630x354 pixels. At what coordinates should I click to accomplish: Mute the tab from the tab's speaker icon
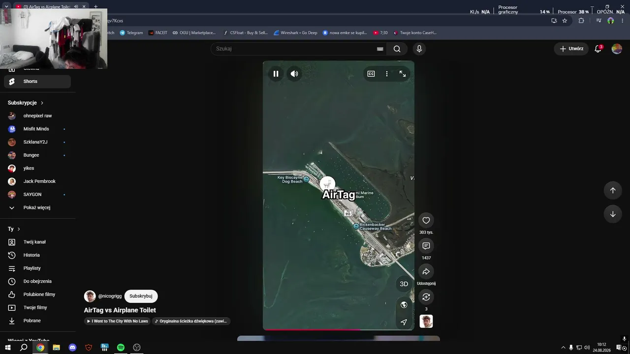pos(76,7)
